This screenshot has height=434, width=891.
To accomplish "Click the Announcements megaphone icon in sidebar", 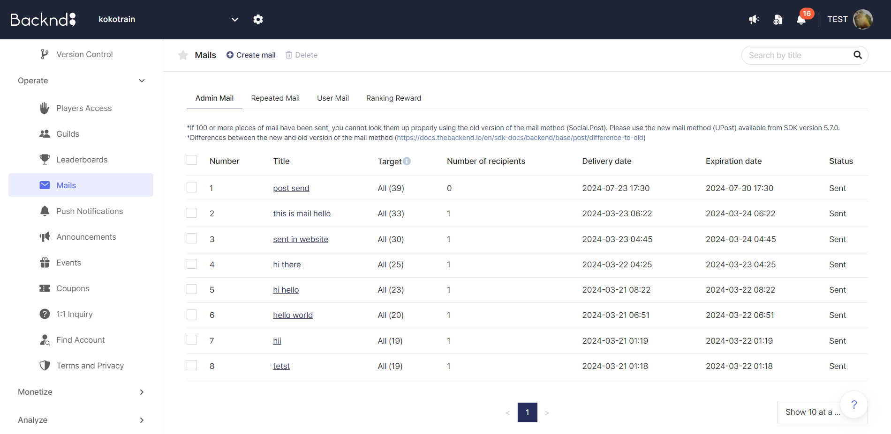I will [45, 237].
